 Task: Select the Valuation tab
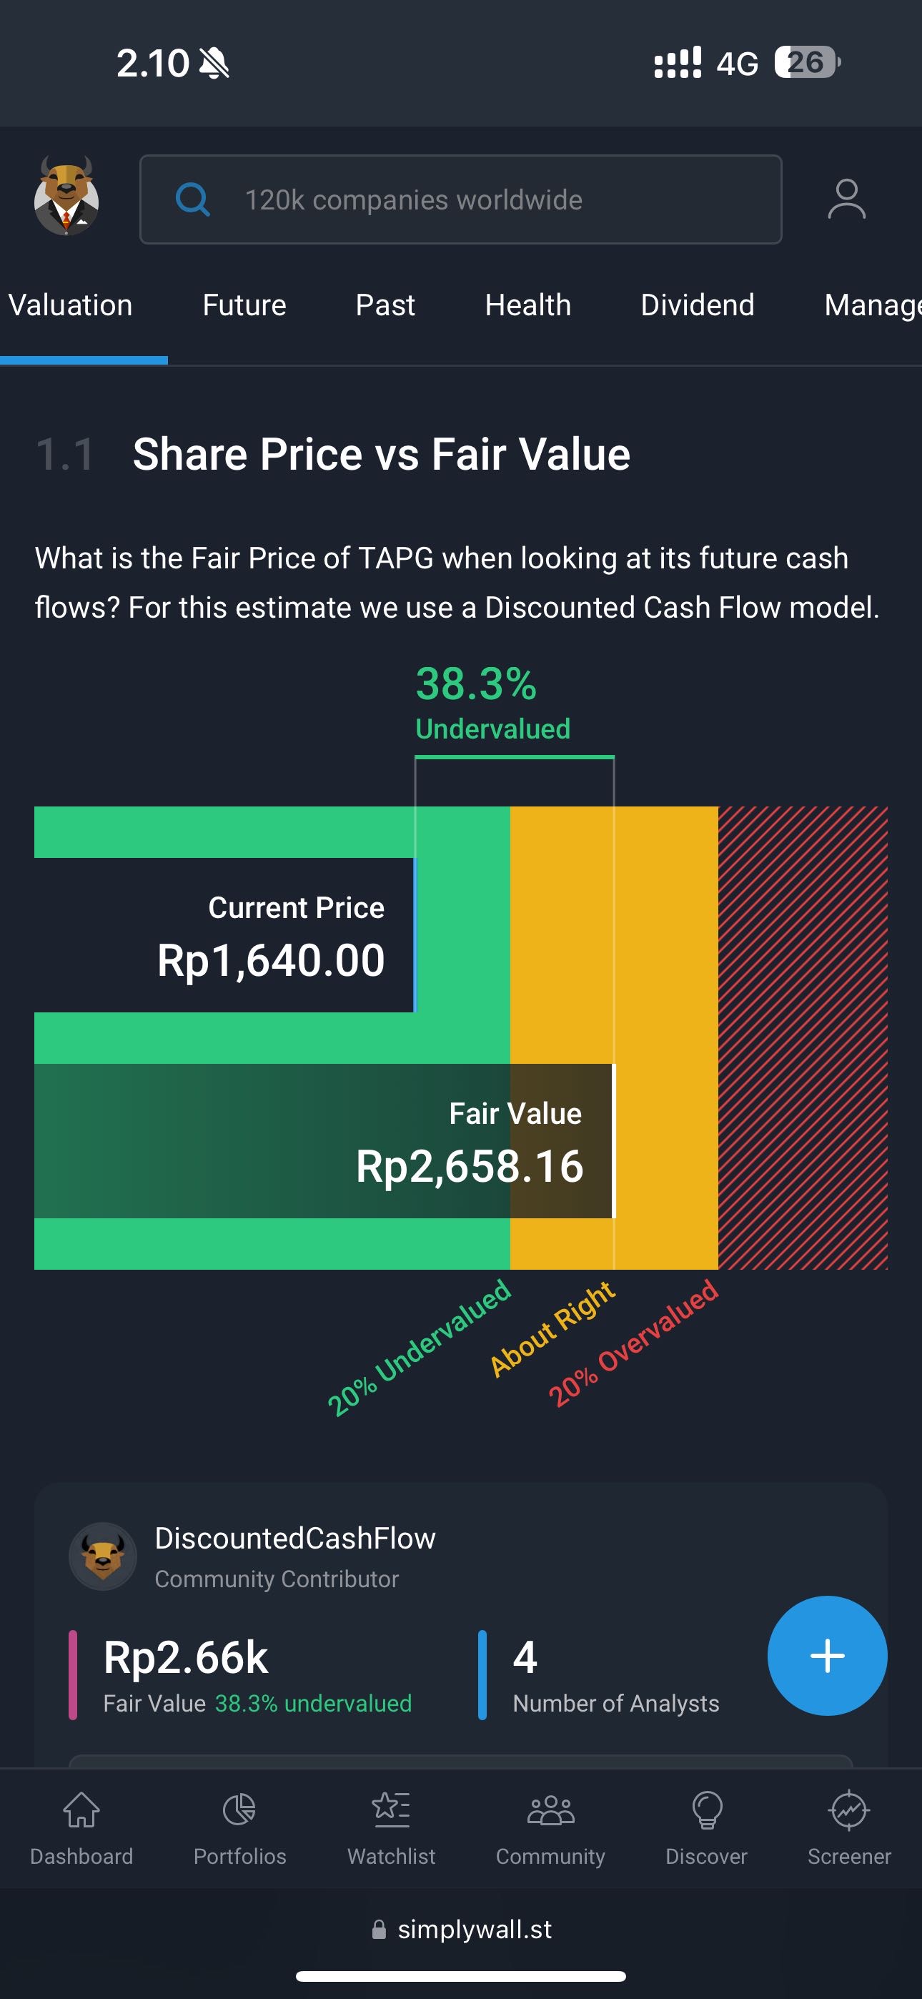pos(71,305)
